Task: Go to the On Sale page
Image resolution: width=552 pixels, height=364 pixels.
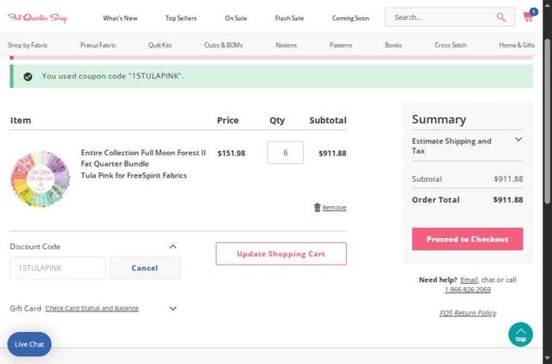Action: tap(235, 18)
